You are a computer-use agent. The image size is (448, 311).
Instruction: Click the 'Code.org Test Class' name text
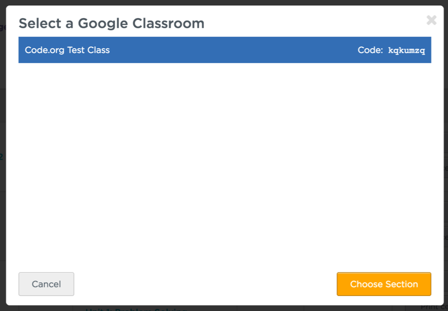[67, 50]
